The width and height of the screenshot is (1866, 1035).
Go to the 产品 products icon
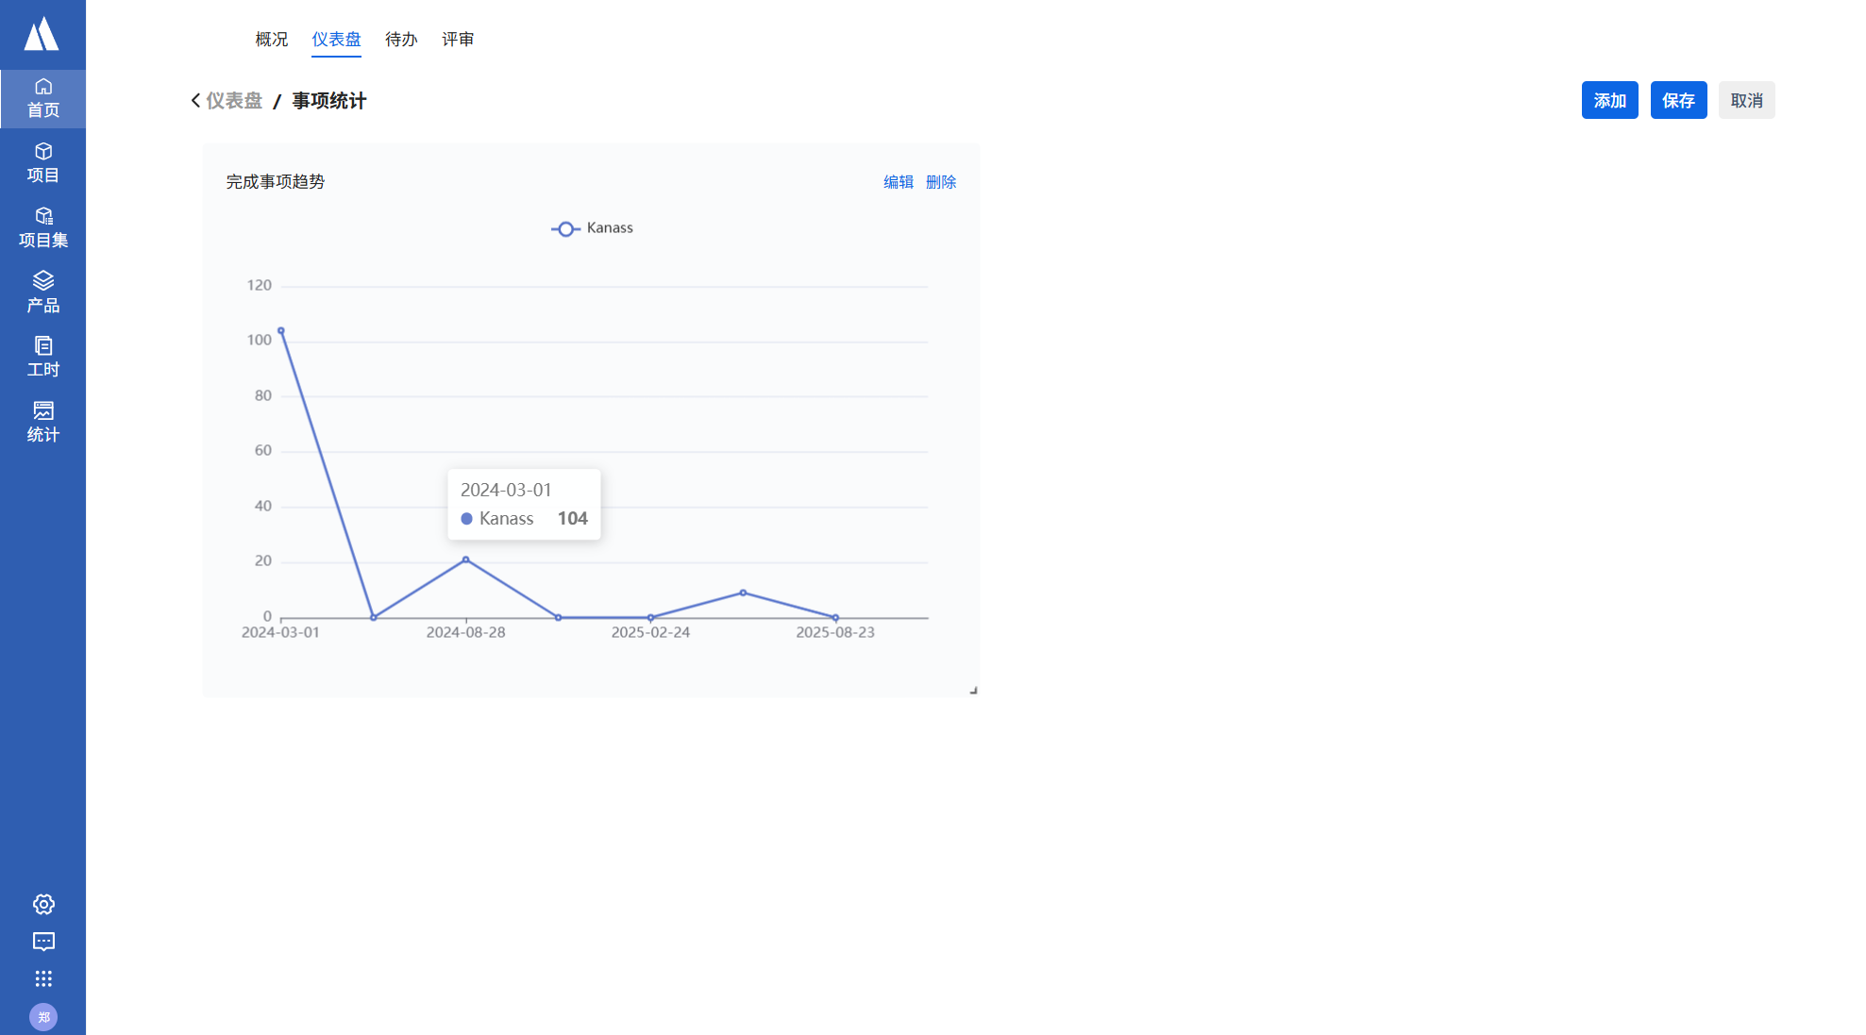tap(42, 292)
